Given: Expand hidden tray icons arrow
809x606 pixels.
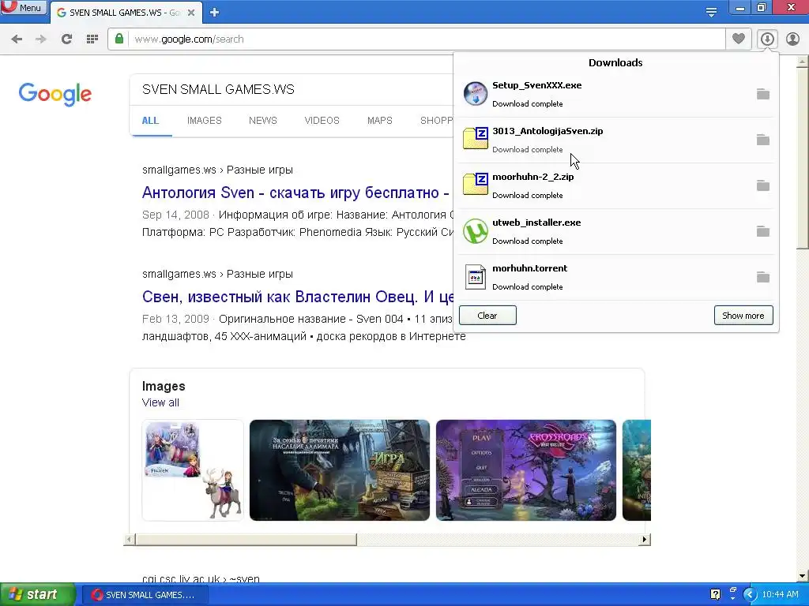Looking at the screenshot, I should tap(751, 595).
